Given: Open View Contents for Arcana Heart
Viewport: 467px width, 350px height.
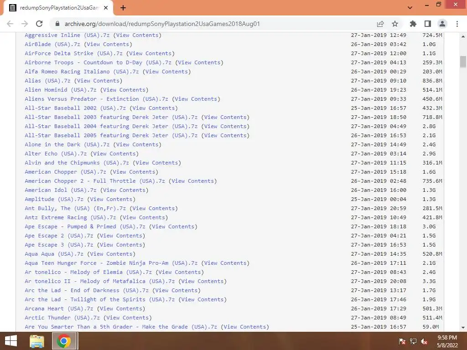Looking at the screenshot, I should (121, 309).
